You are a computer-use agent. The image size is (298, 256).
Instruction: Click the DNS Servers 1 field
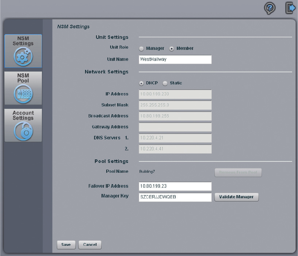point(175,138)
